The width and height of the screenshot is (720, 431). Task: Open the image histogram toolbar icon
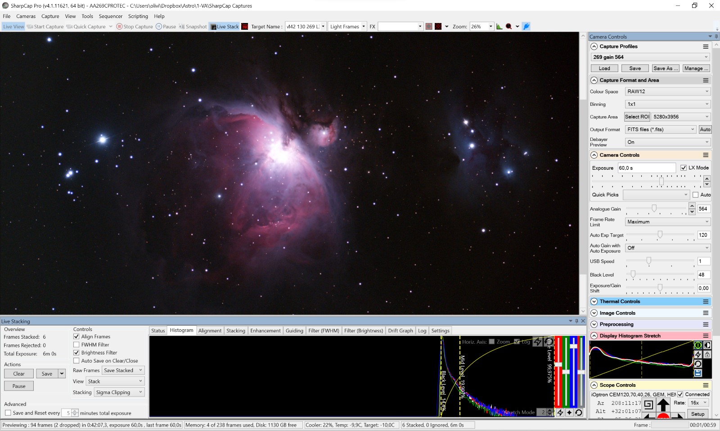499,27
